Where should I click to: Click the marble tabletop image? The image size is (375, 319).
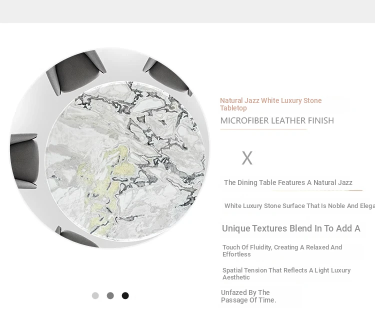(125, 160)
